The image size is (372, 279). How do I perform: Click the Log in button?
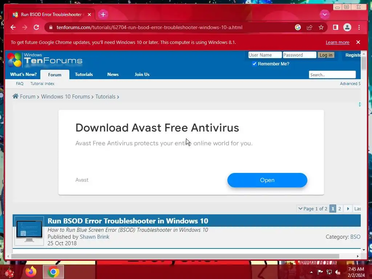(x=326, y=55)
